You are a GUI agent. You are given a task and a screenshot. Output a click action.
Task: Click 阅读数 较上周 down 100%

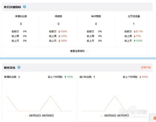pyautogui.click(x=63, y=36)
